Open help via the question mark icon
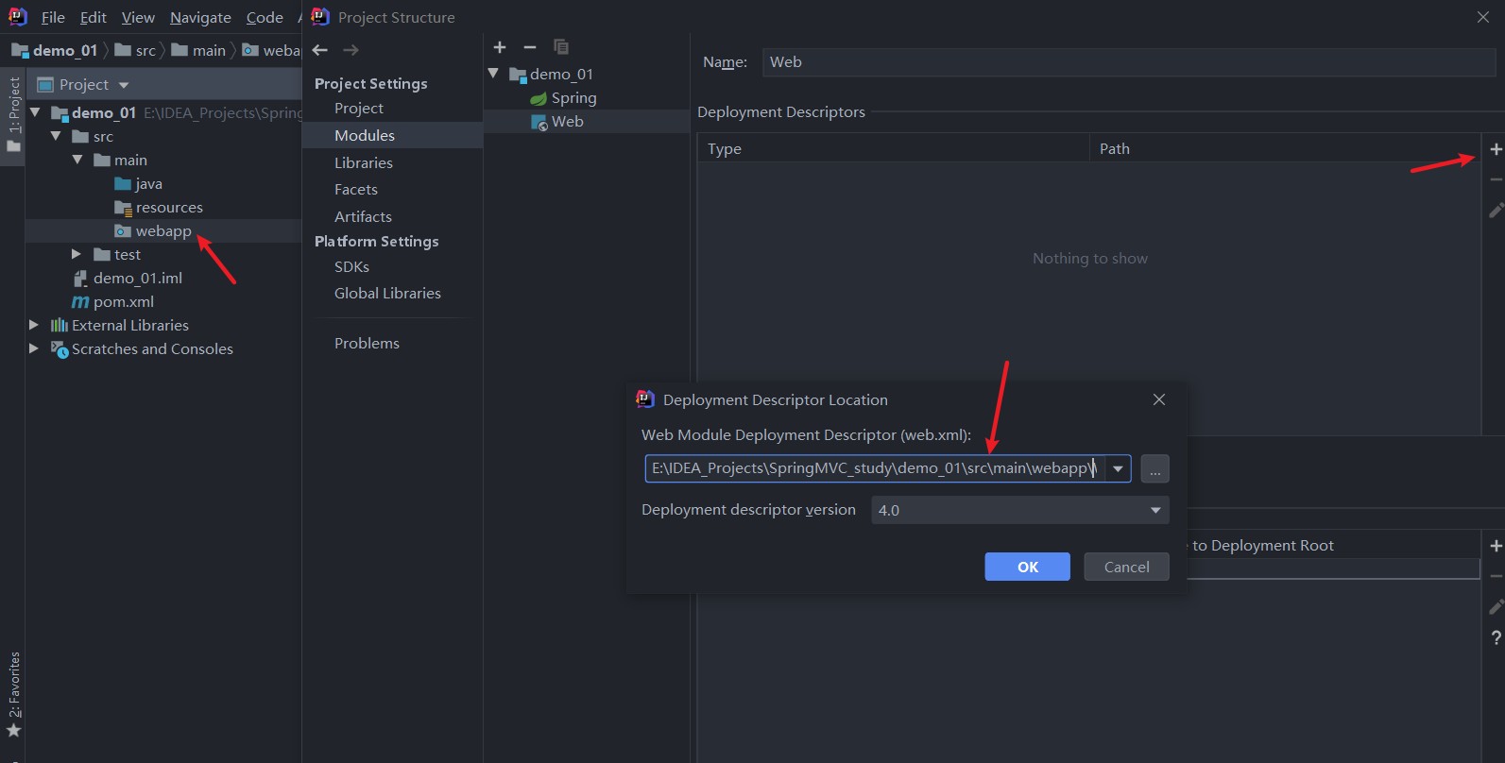The image size is (1505, 763). pyautogui.click(x=1496, y=637)
